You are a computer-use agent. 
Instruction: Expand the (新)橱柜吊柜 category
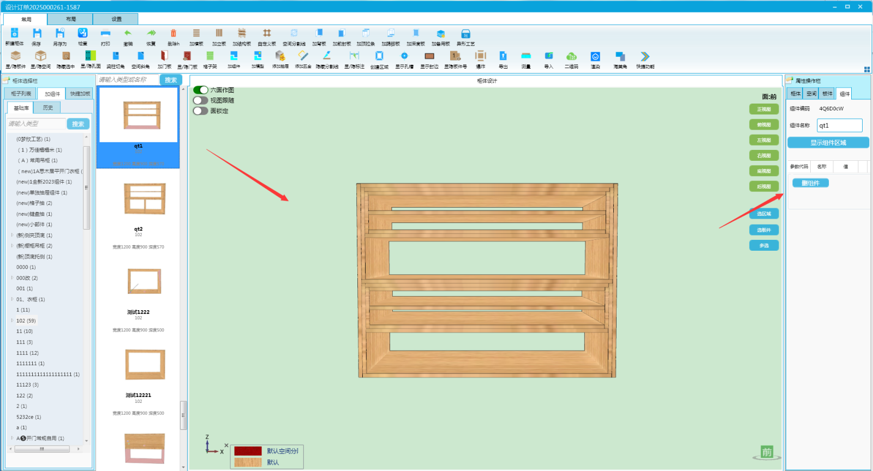coord(12,246)
